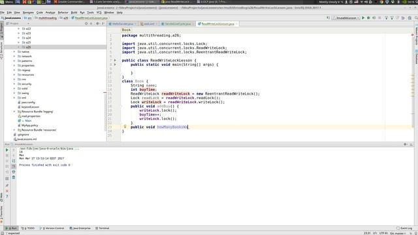Toggle tool window quick access in status bar corner
Screen dimensions: 418x235
pos(2,233)
